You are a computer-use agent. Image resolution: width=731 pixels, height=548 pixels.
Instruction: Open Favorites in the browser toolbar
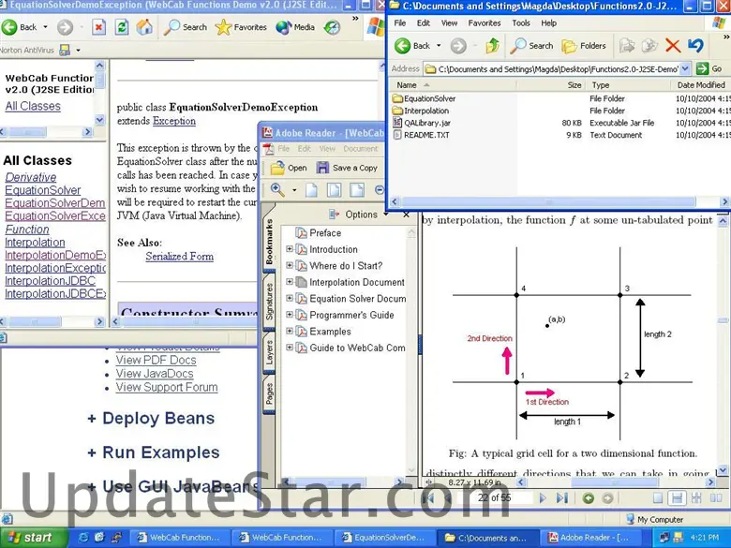241,27
